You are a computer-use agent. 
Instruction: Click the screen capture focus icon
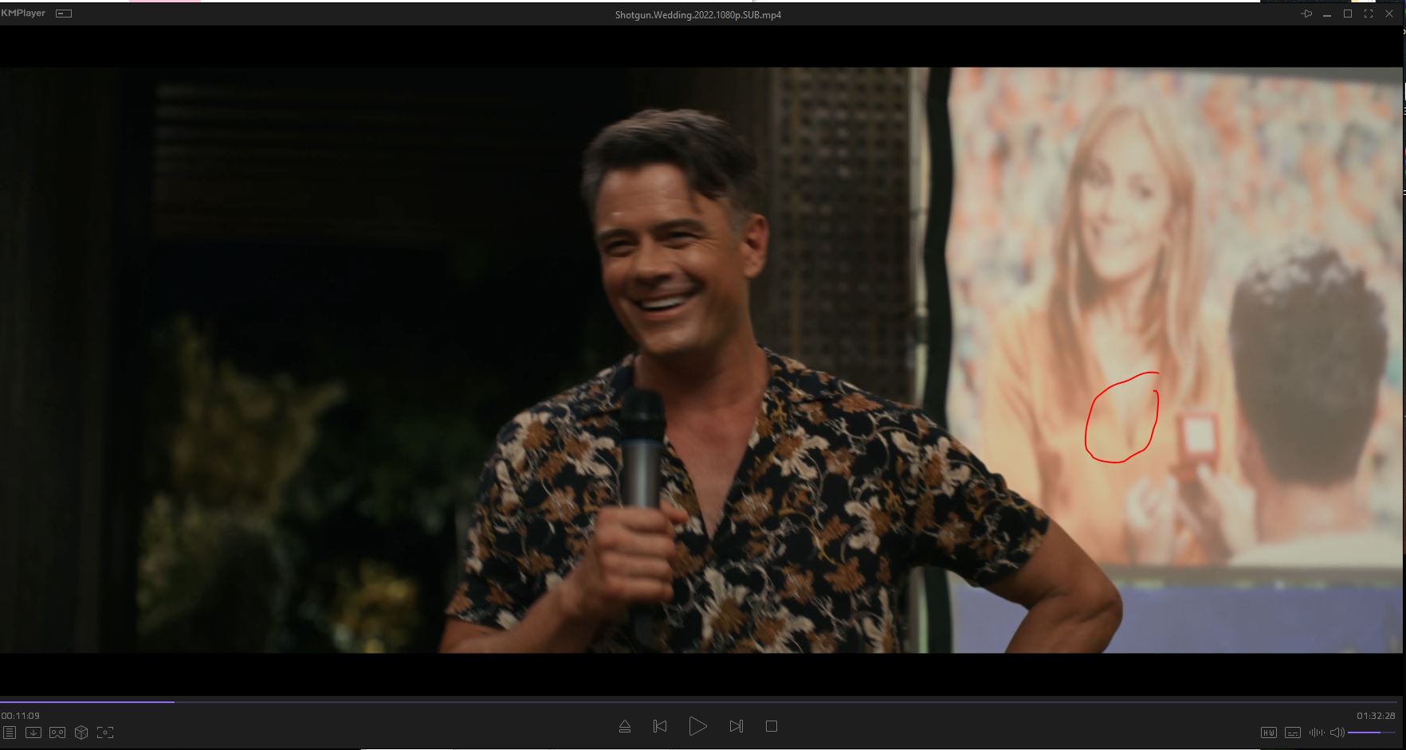(105, 732)
